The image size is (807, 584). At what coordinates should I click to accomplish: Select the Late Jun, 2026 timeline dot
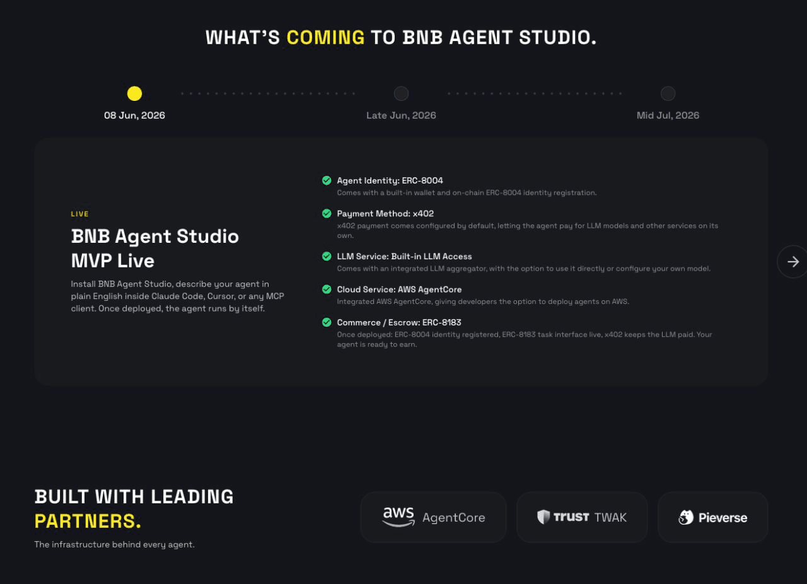(401, 93)
